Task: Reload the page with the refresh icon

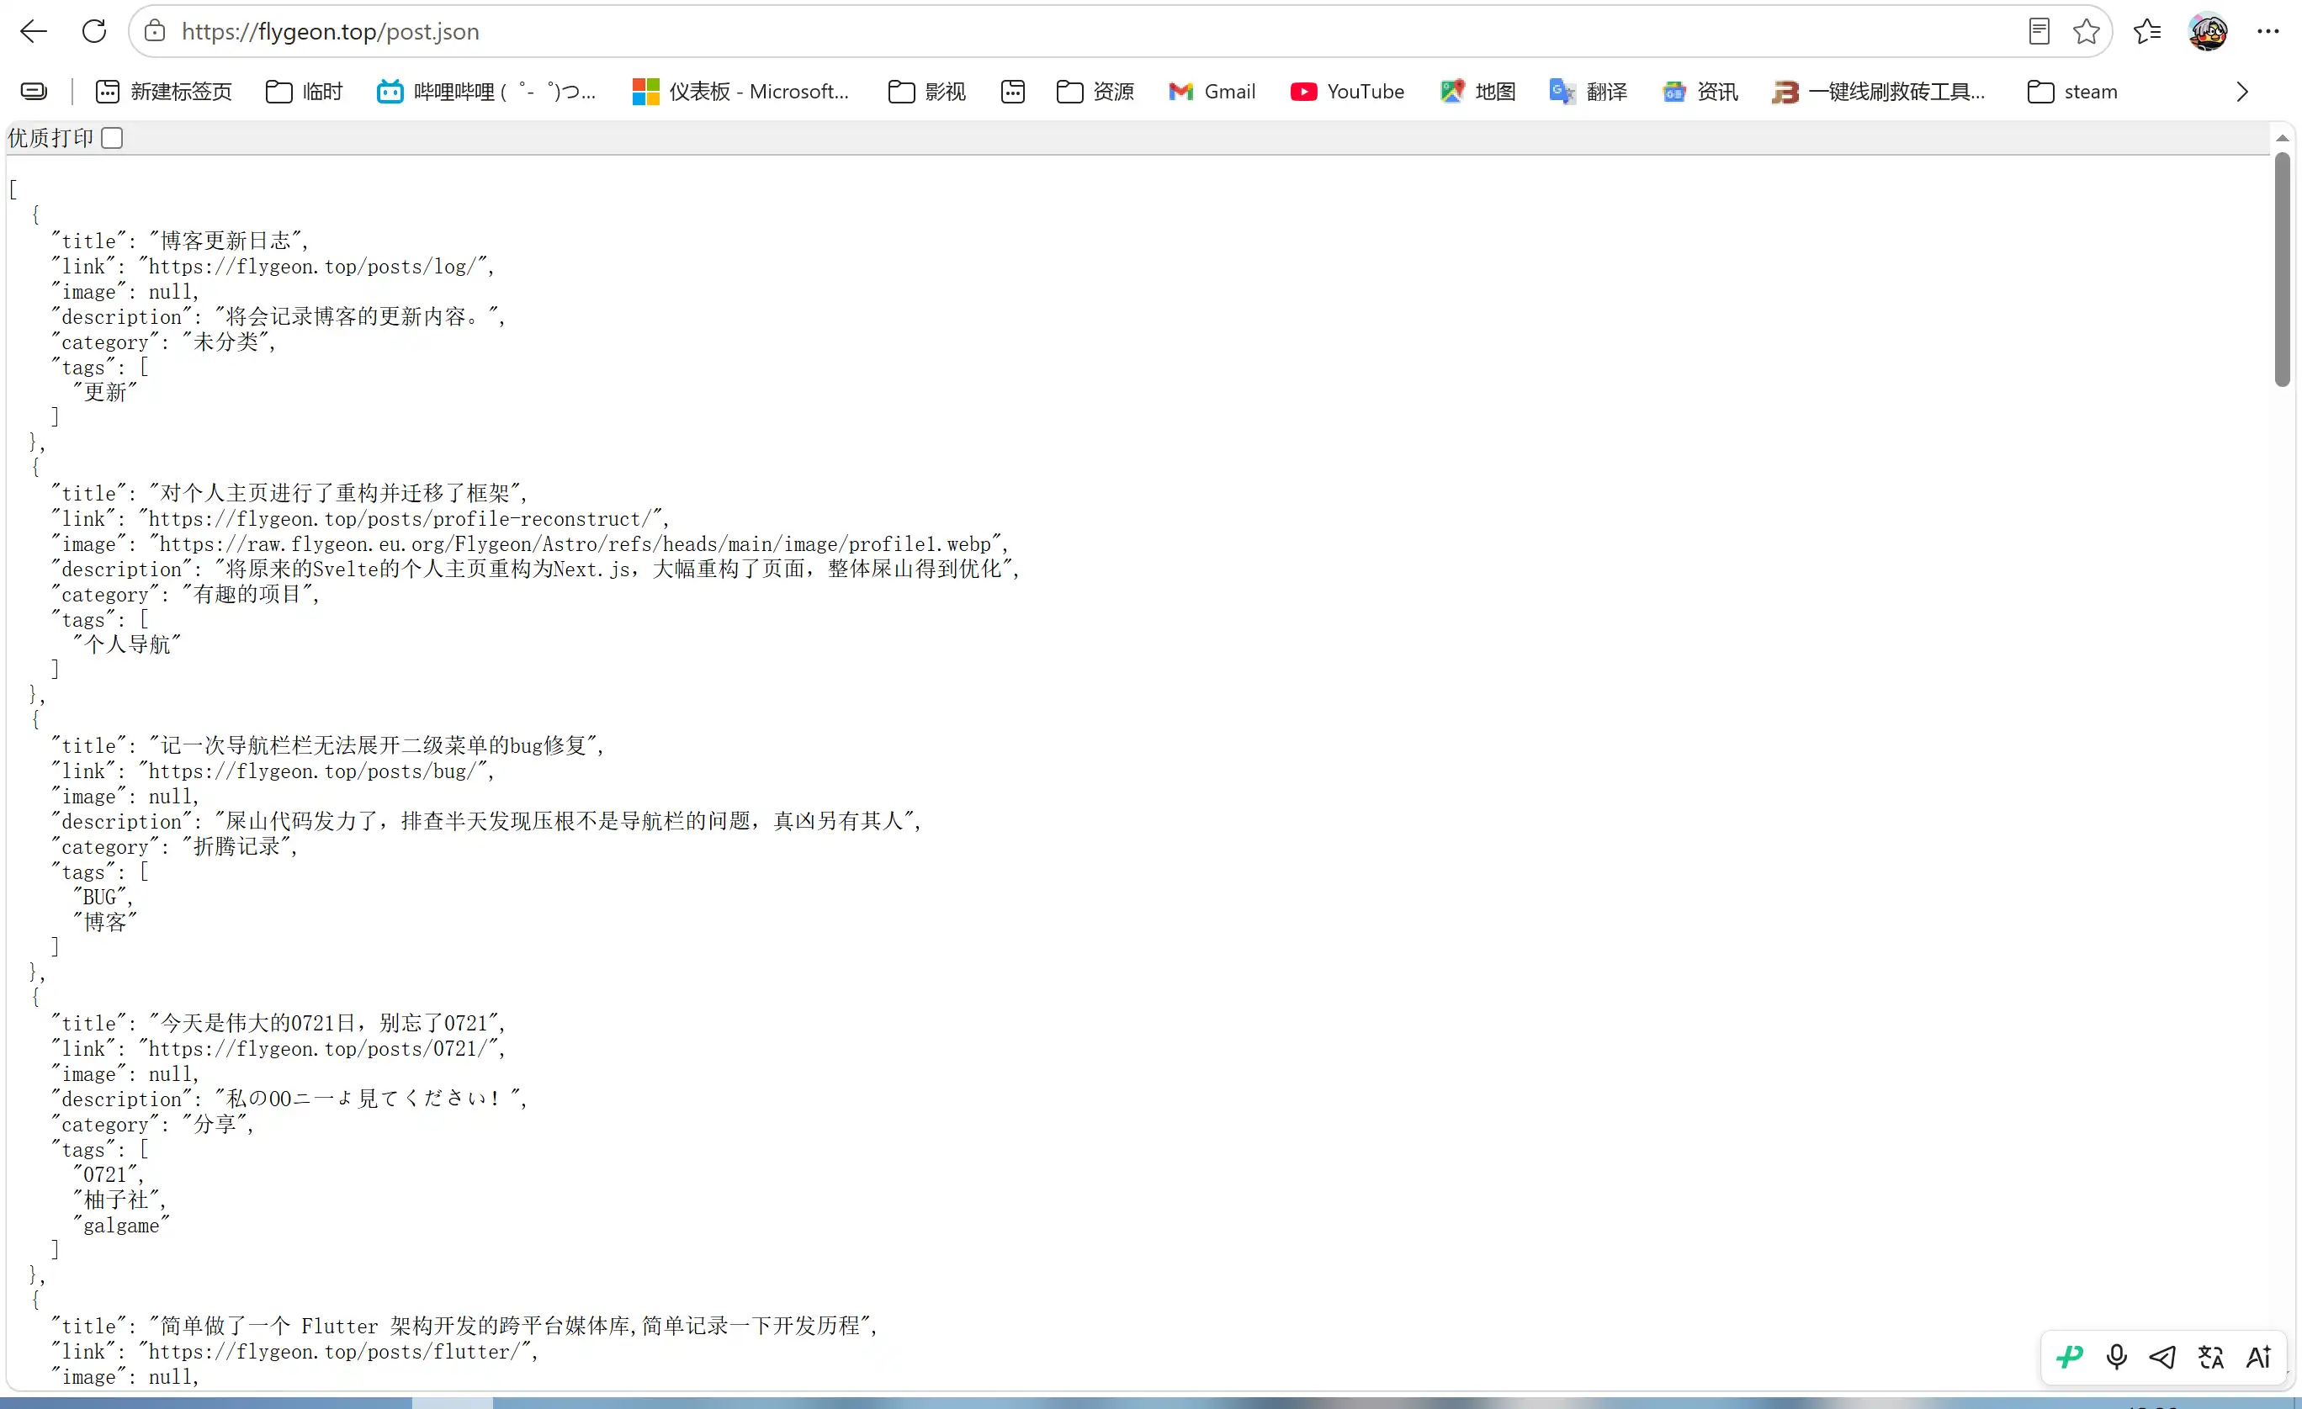Action: pos(94,31)
